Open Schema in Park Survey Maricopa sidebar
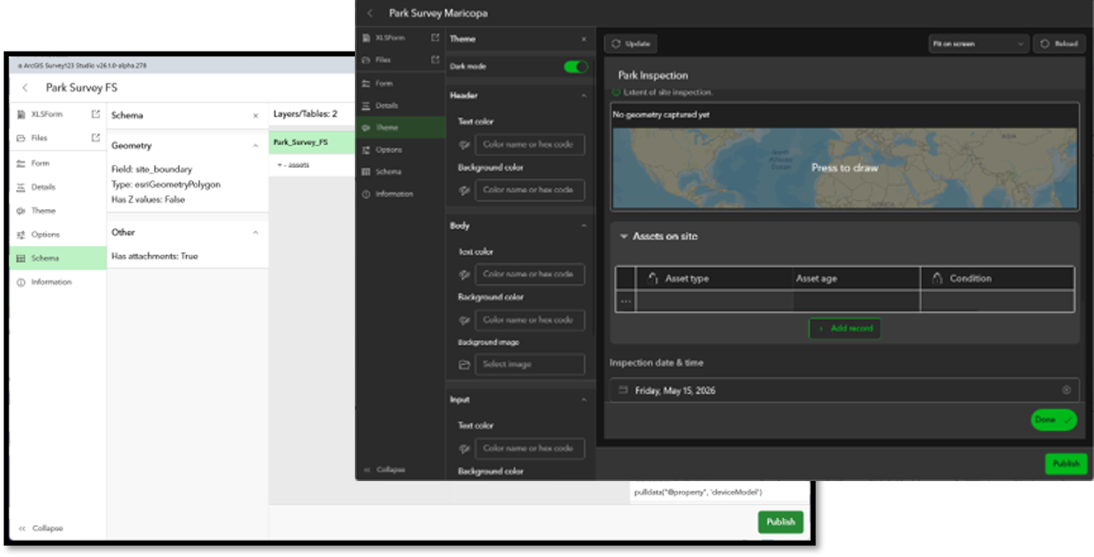Screen dimensions: 1094x557 [401, 172]
